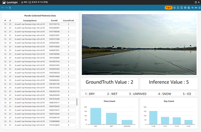Viewport: 201px width, 132px height.
Task: Open the schedule clock icon
Action: click(x=174, y=8)
